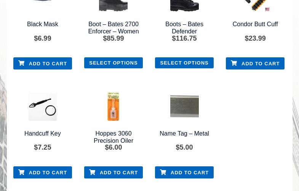Select options for Bates 2700 Enforcer boot
This screenshot has width=299, height=191.
113,63
